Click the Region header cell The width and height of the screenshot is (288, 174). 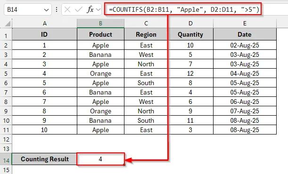tap(146, 34)
